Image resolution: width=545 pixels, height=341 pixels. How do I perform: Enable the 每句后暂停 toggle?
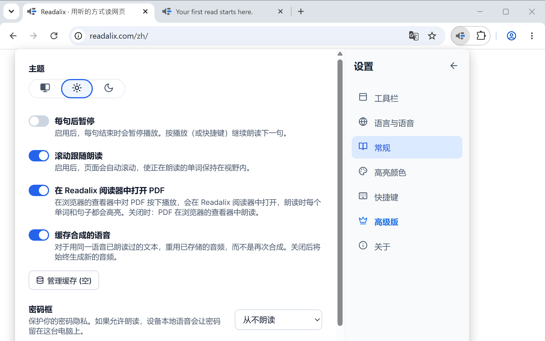pyautogui.click(x=39, y=121)
